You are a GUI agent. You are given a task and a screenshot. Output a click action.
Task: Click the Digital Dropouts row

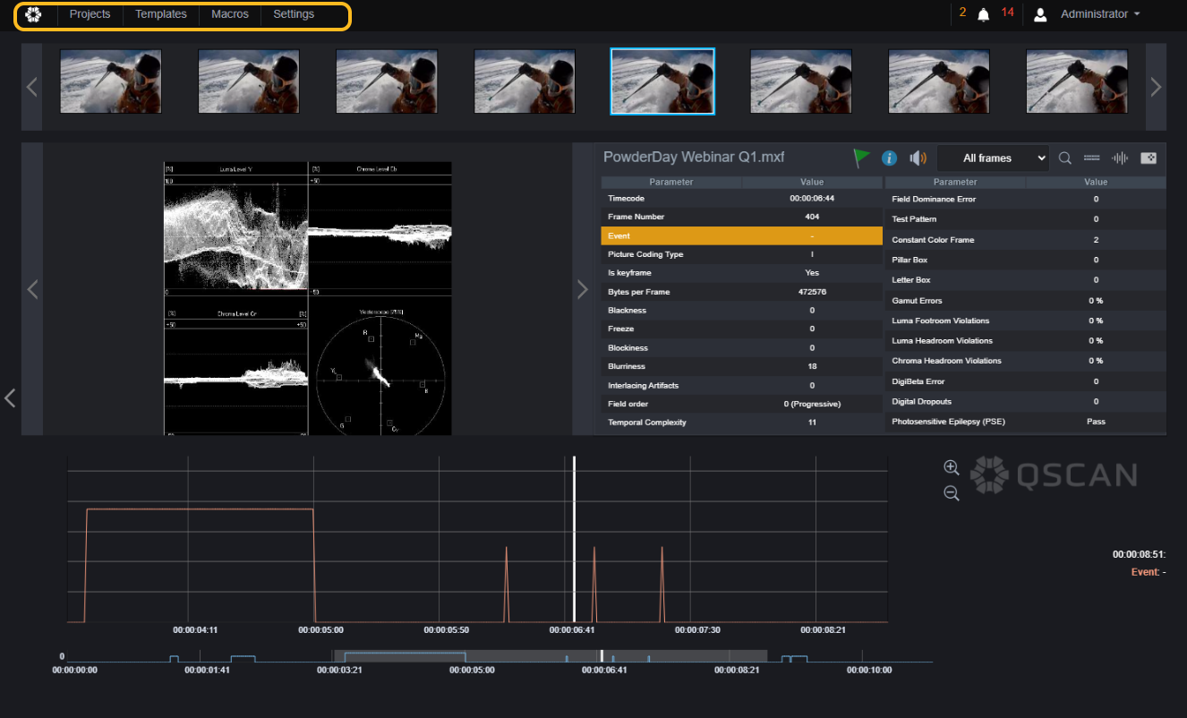[x=1026, y=401]
